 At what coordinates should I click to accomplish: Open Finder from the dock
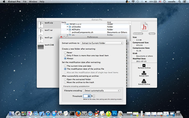12,114
